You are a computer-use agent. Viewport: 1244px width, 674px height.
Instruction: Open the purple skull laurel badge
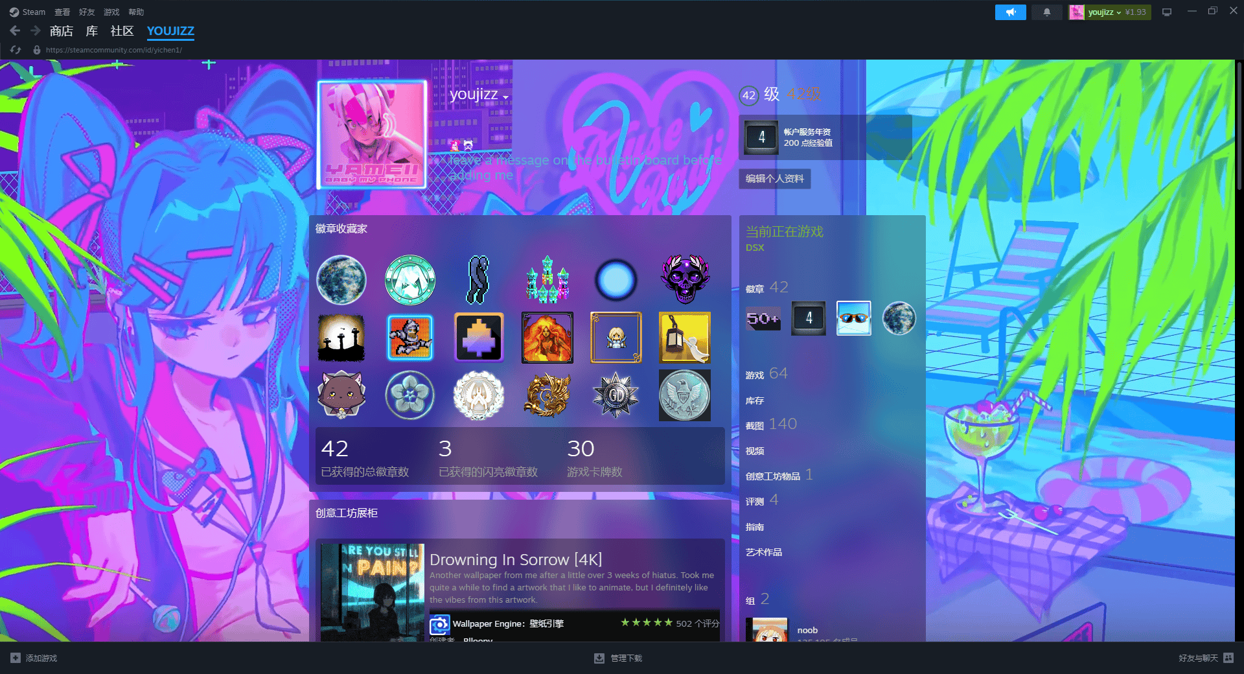(685, 280)
